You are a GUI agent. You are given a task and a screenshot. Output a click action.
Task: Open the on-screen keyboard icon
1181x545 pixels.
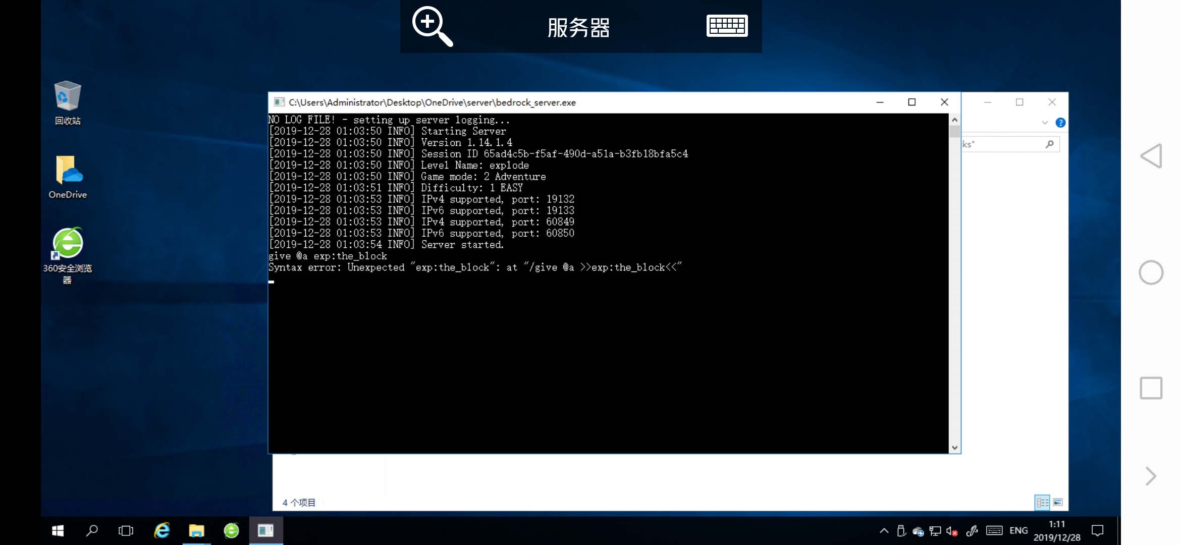tap(727, 26)
